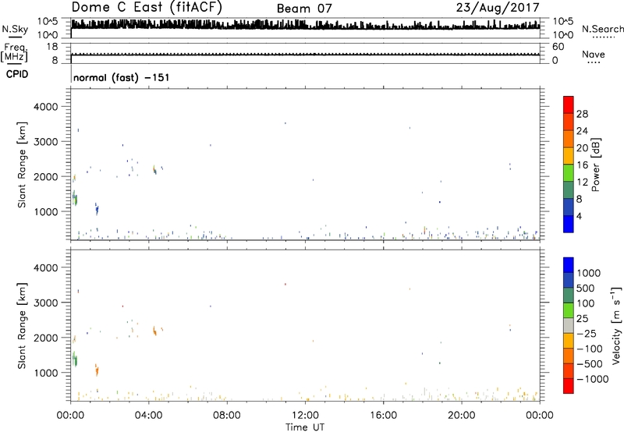624x432 pixels.
Task: Click the "Nave" legend label
Action: tap(593, 54)
